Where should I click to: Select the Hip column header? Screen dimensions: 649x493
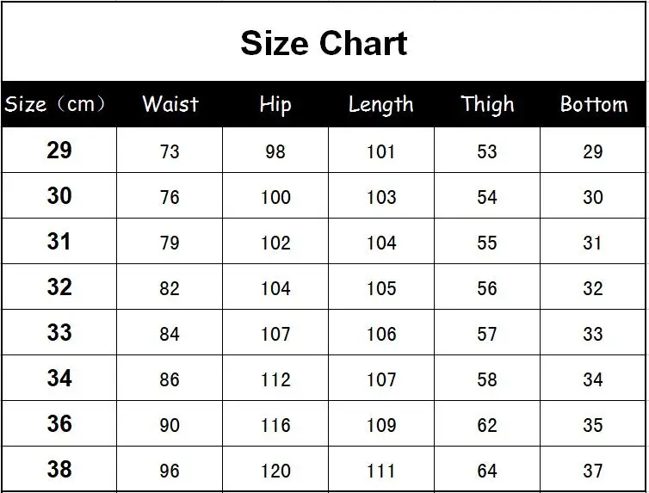(275, 104)
